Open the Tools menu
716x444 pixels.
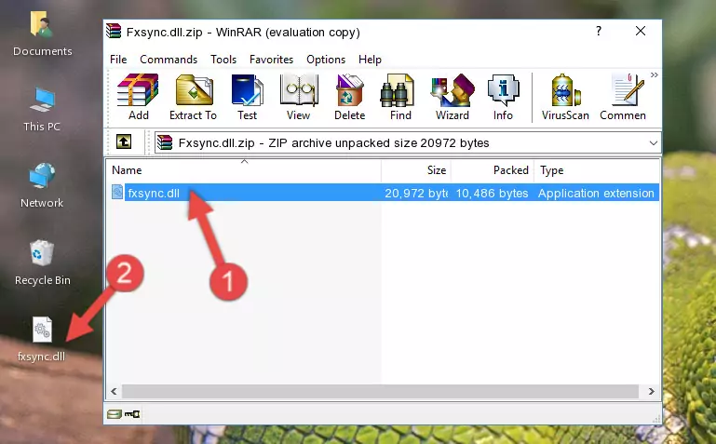click(x=223, y=60)
